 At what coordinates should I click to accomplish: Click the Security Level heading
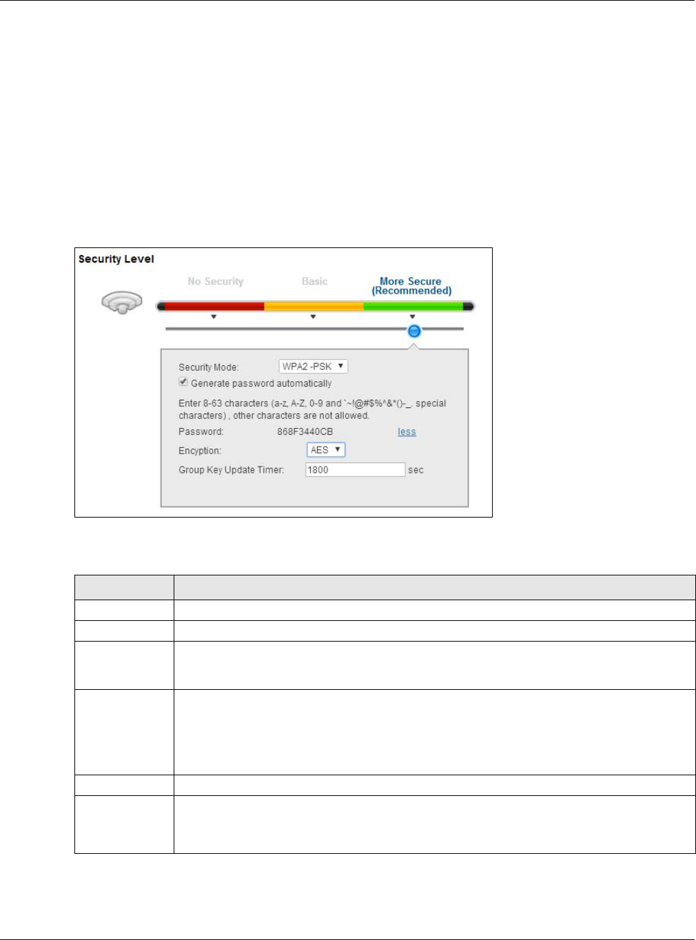coord(116,259)
